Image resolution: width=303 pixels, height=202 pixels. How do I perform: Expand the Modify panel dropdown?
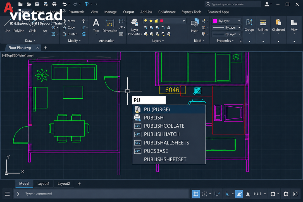74,41
